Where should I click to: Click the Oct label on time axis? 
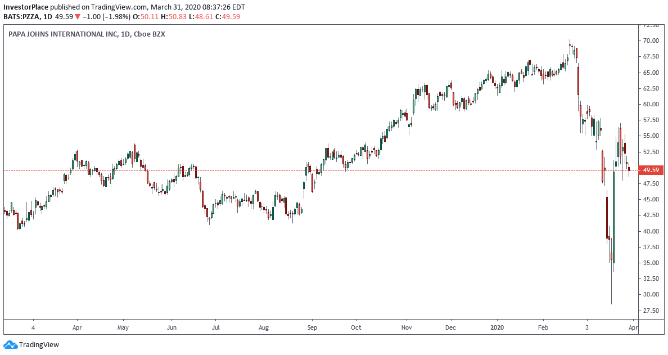[356, 328]
